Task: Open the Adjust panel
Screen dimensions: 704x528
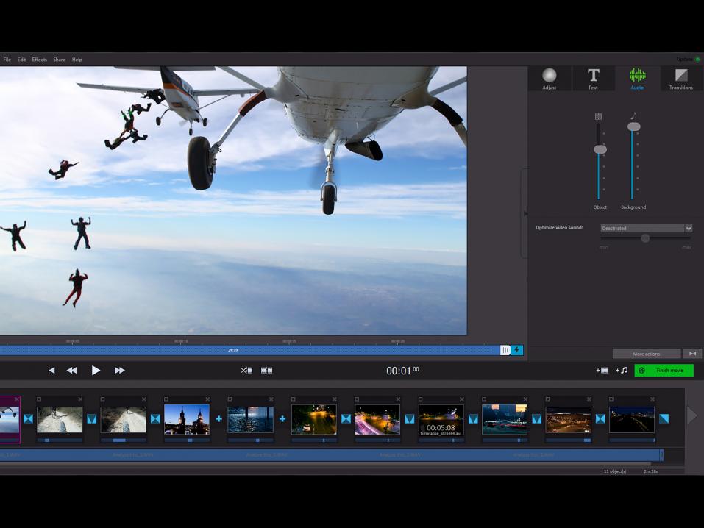Action: [549, 79]
